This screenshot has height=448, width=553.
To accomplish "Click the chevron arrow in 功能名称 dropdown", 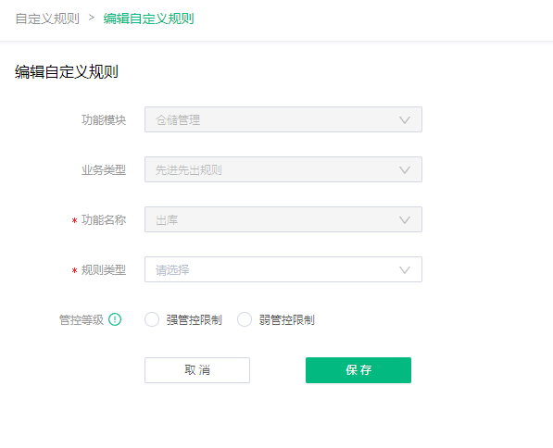I will point(405,220).
